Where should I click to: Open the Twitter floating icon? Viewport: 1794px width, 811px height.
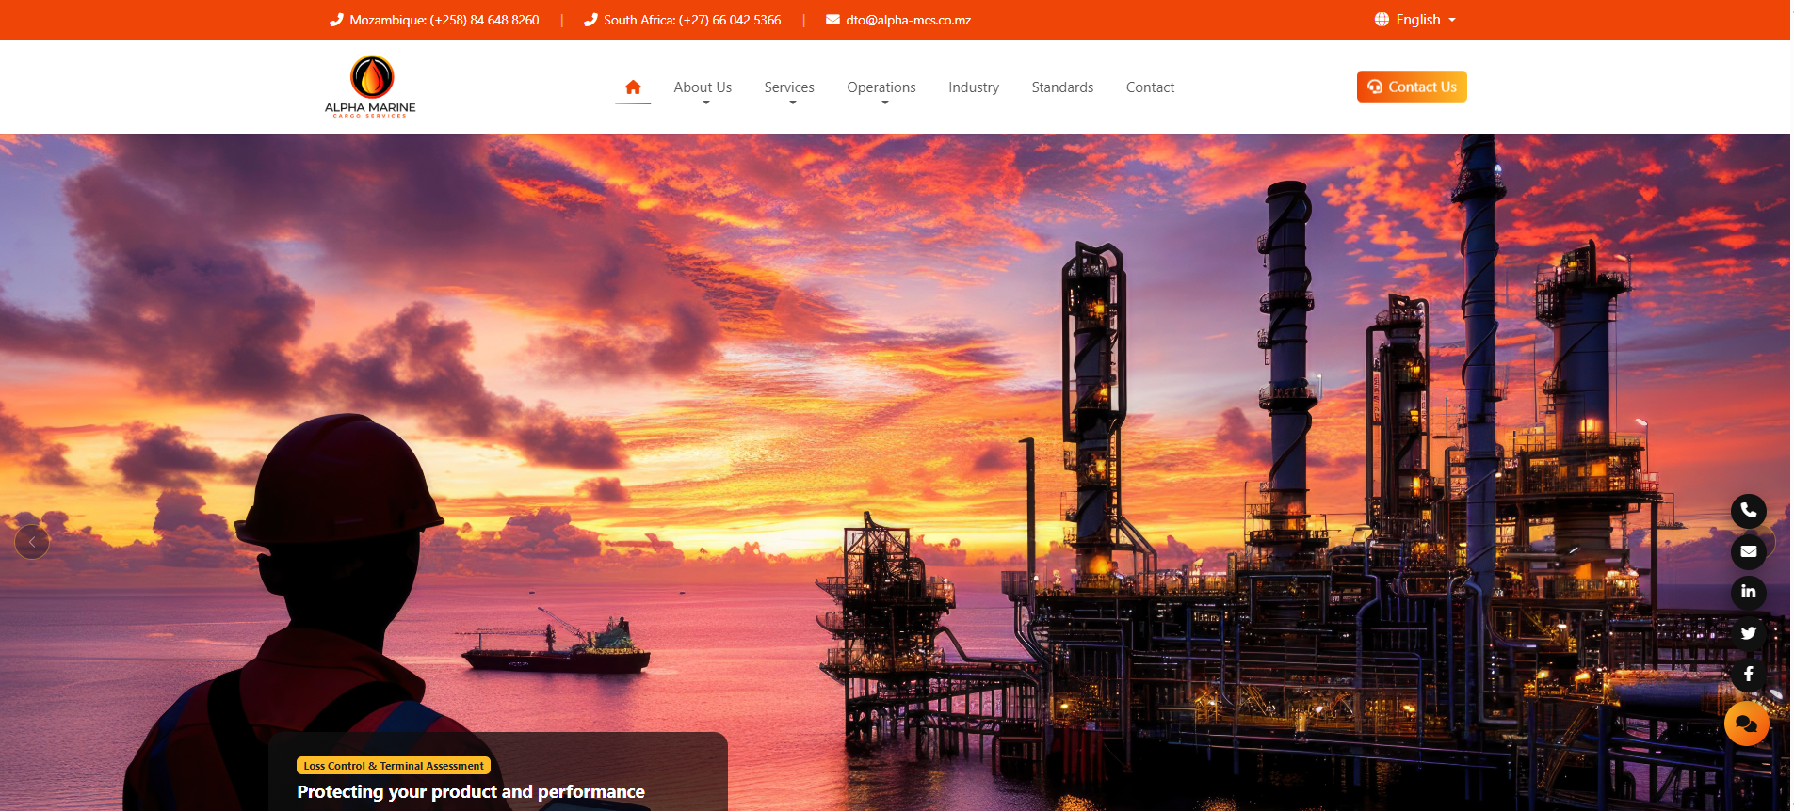coord(1748,633)
